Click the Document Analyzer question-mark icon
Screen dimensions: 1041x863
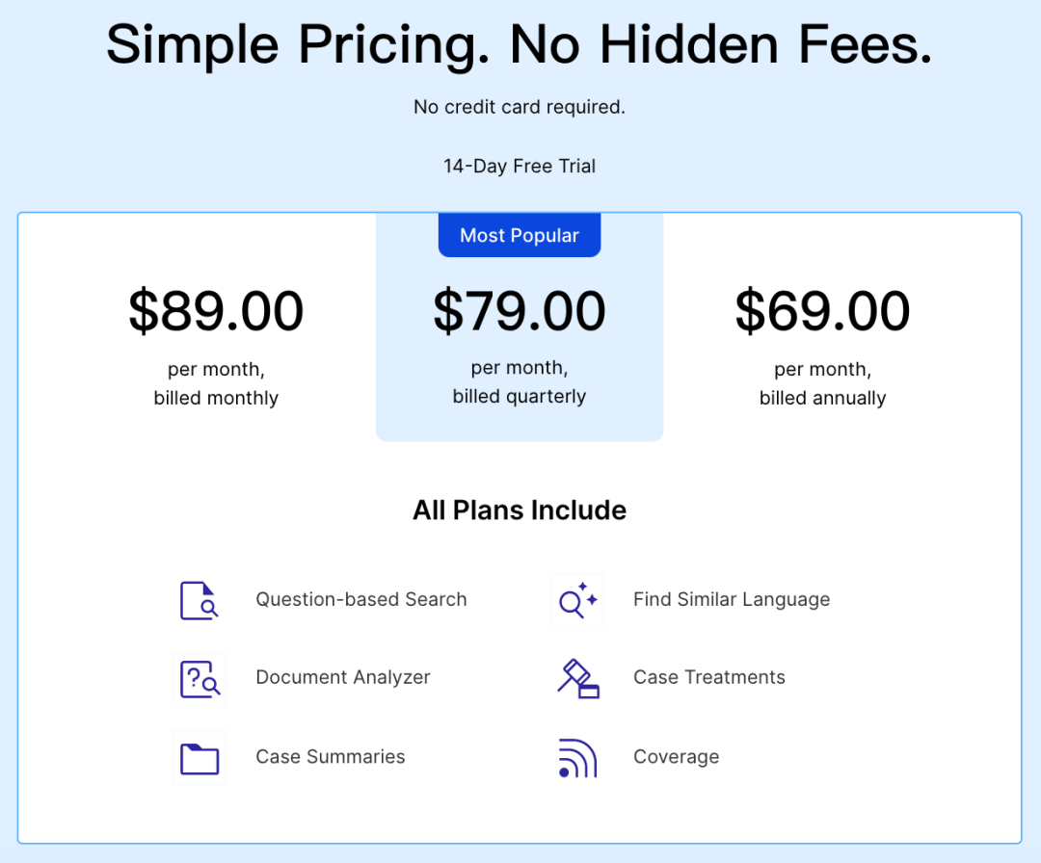(200, 679)
